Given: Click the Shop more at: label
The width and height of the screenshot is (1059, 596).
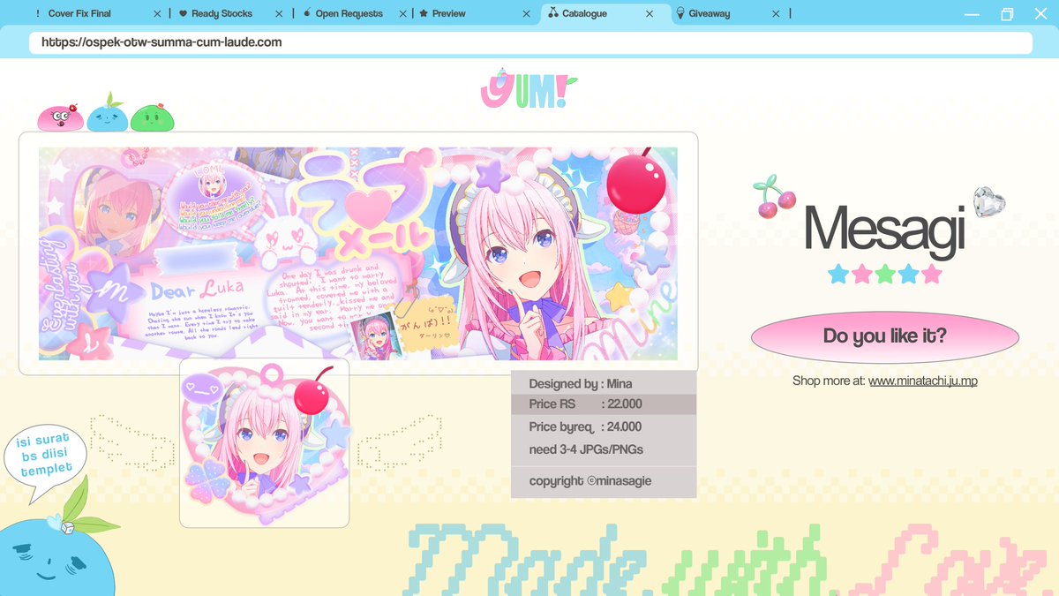Looking at the screenshot, I should 829,381.
